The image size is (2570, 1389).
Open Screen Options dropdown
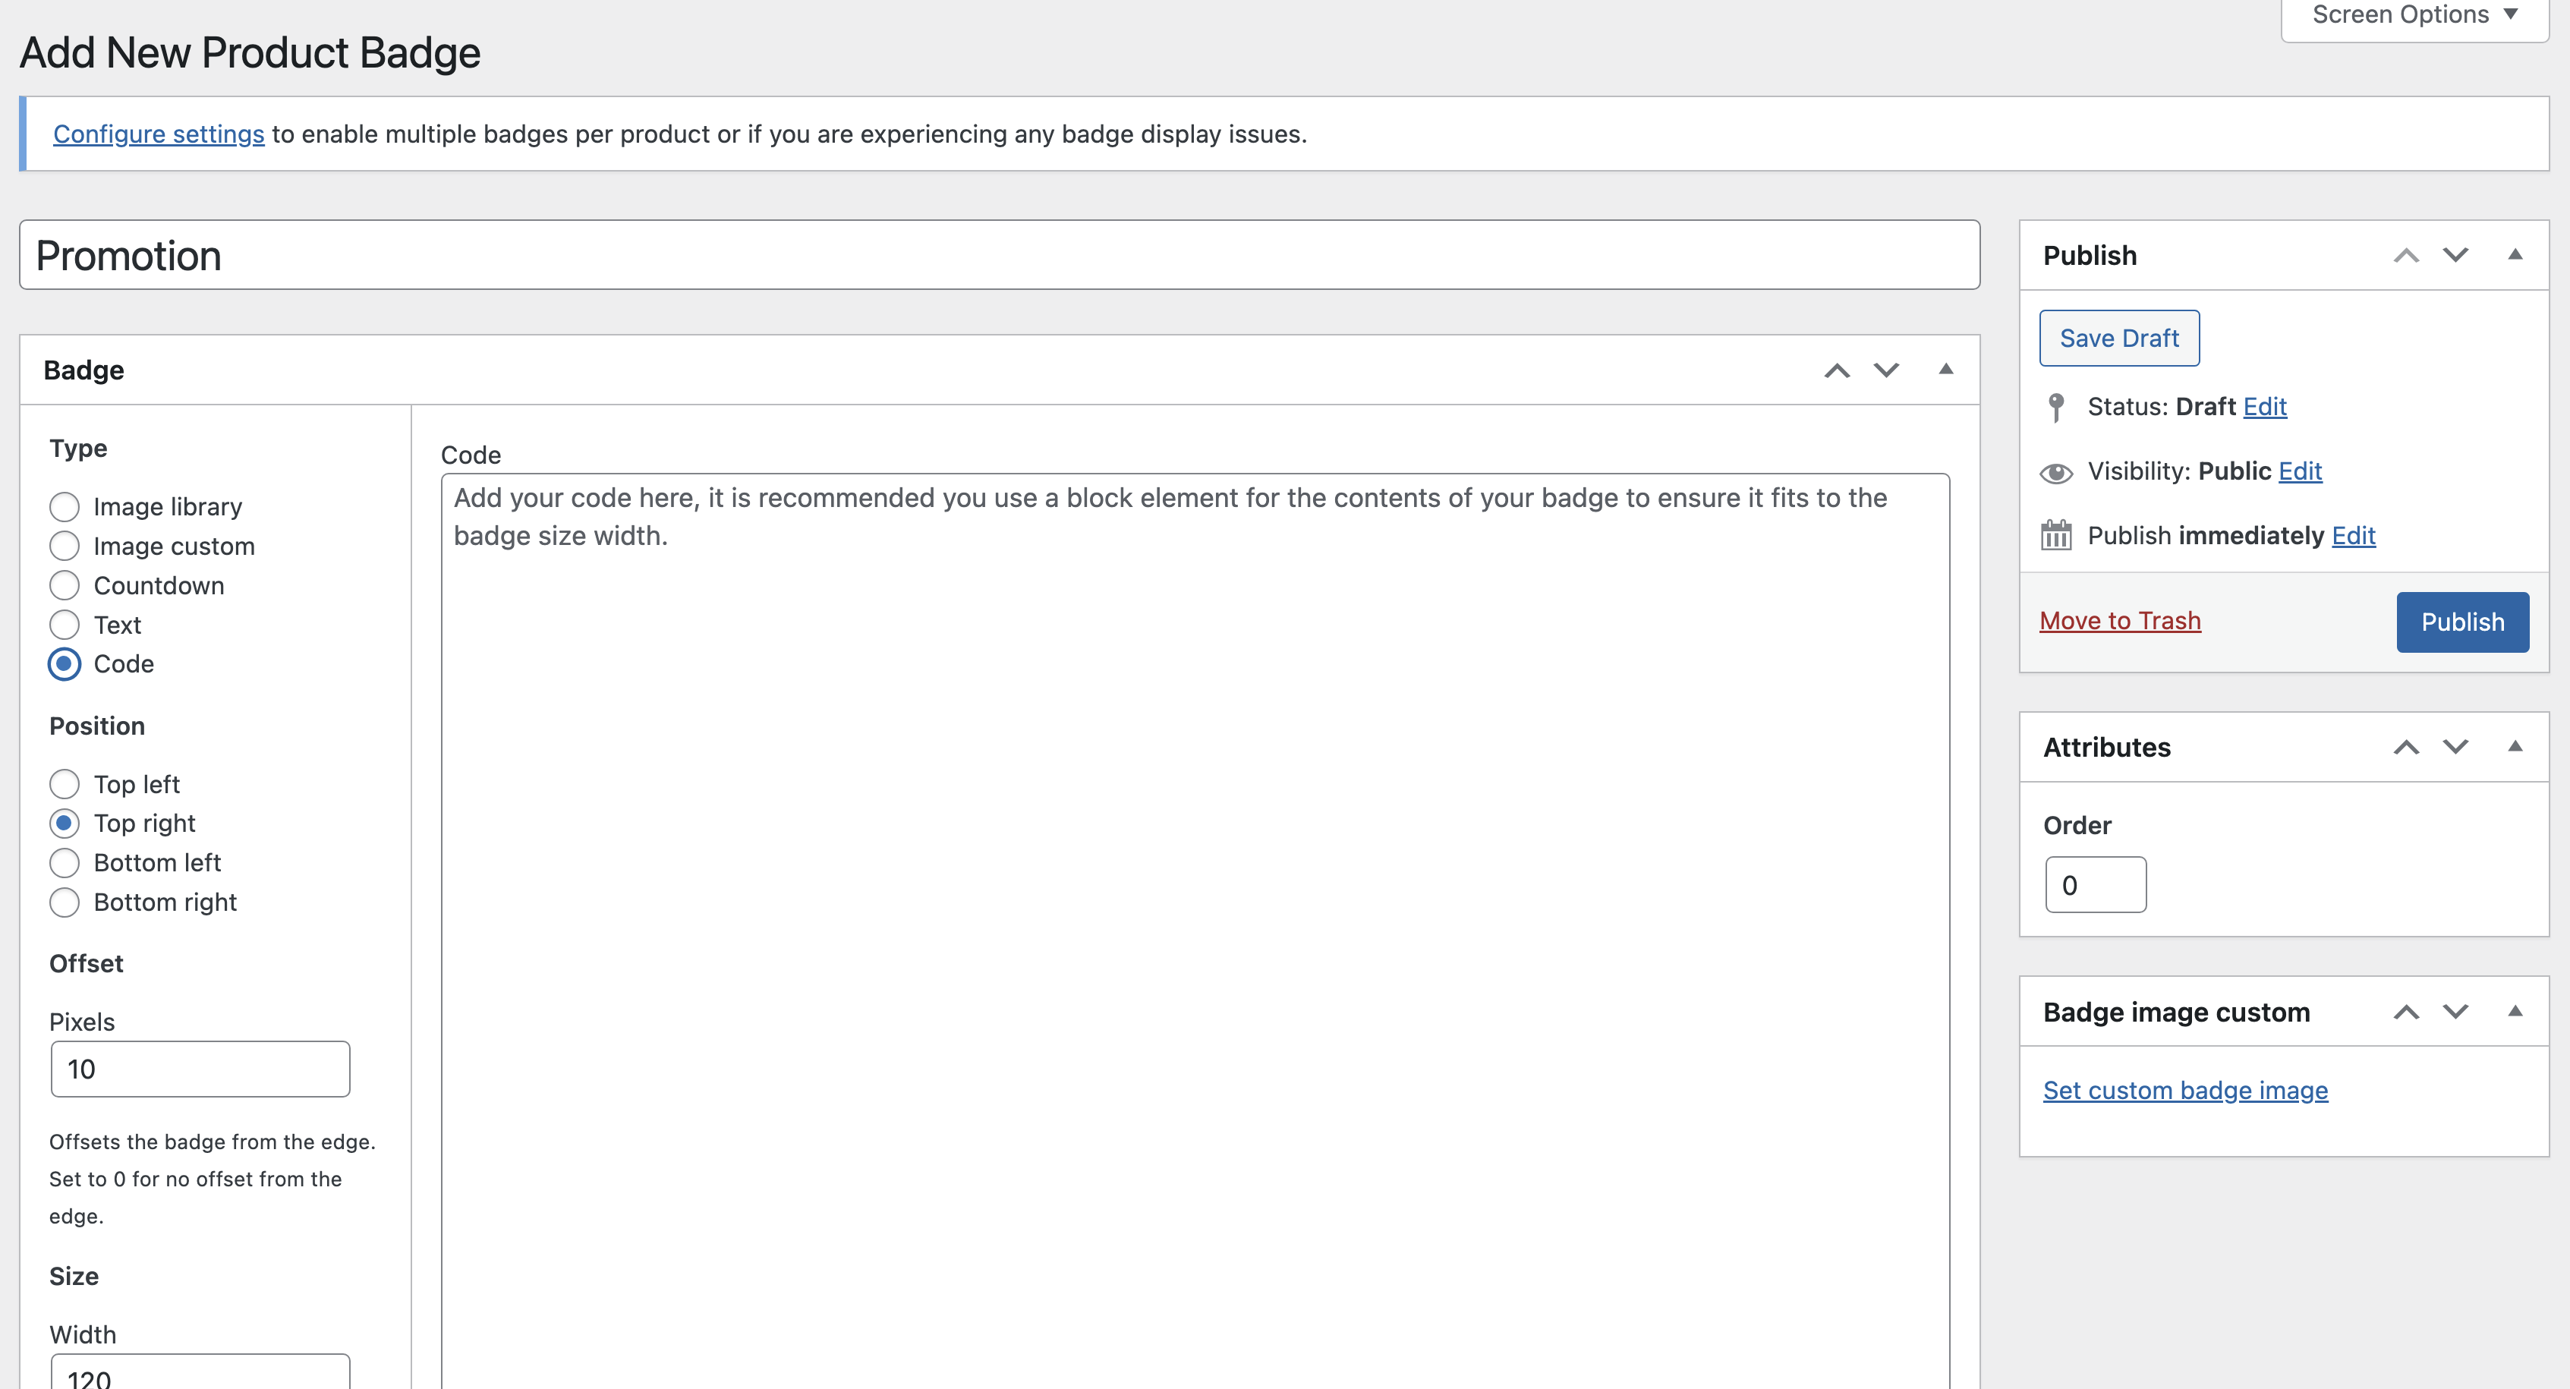tap(2414, 15)
